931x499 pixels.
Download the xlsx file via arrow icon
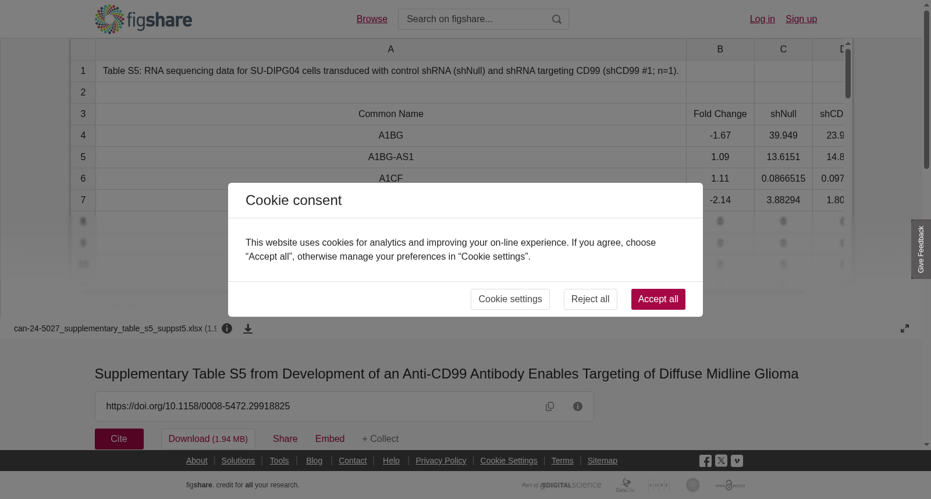point(248,328)
